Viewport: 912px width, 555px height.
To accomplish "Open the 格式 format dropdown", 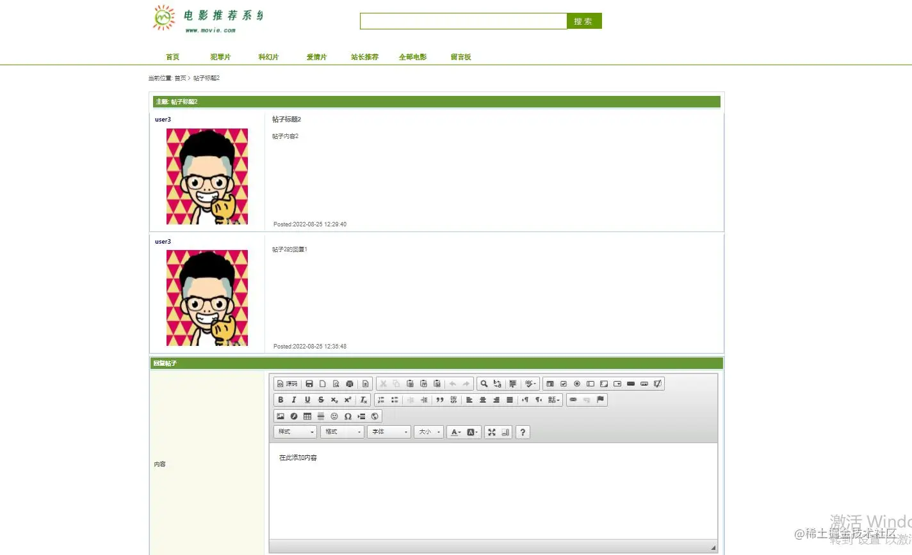I will coord(342,432).
